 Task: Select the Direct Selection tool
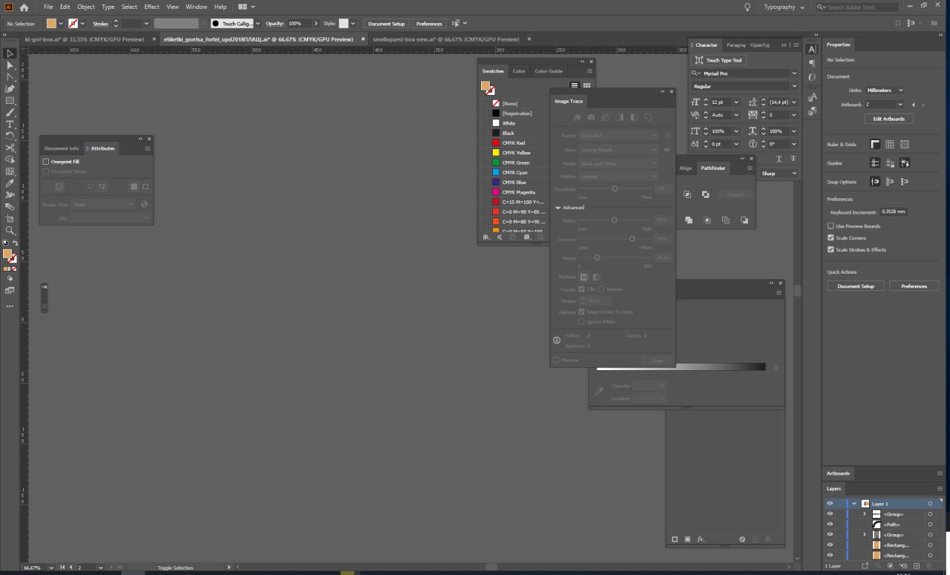pos(10,65)
